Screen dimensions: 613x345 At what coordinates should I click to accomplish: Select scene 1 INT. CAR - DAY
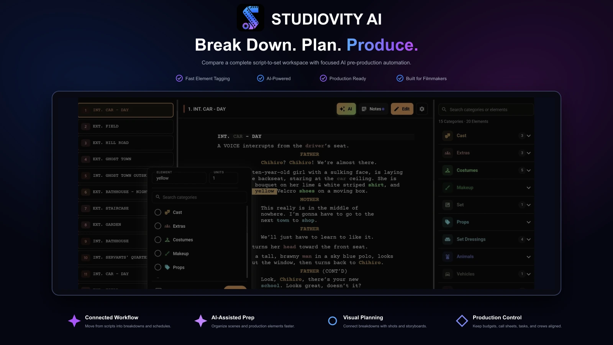point(126,110)
